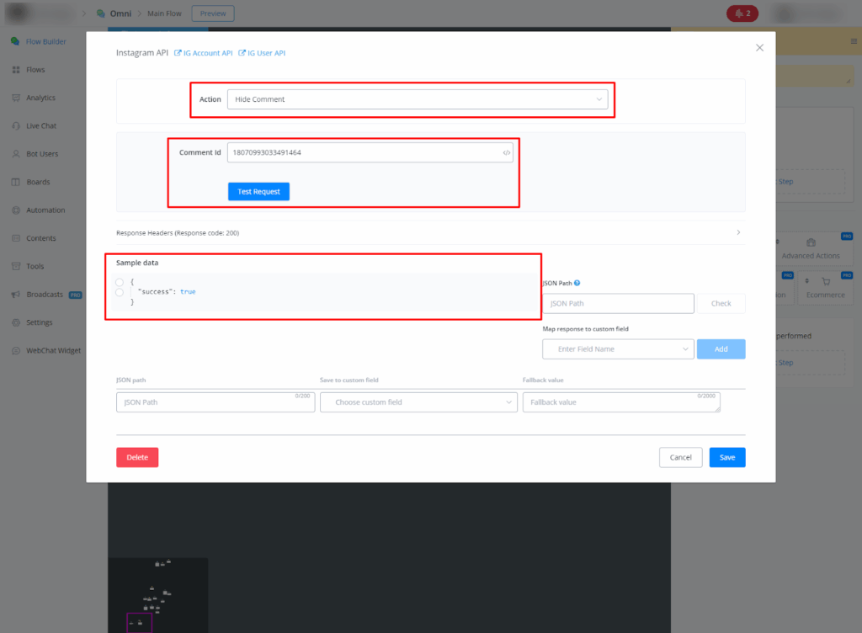Click the Live Chat headset icon
The height and width of the screenshot is (633, 862).
coord(16,126)
